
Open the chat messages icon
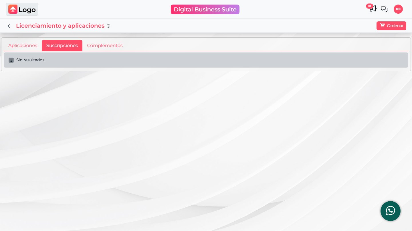pyautogui.click(x=385, y=9)
